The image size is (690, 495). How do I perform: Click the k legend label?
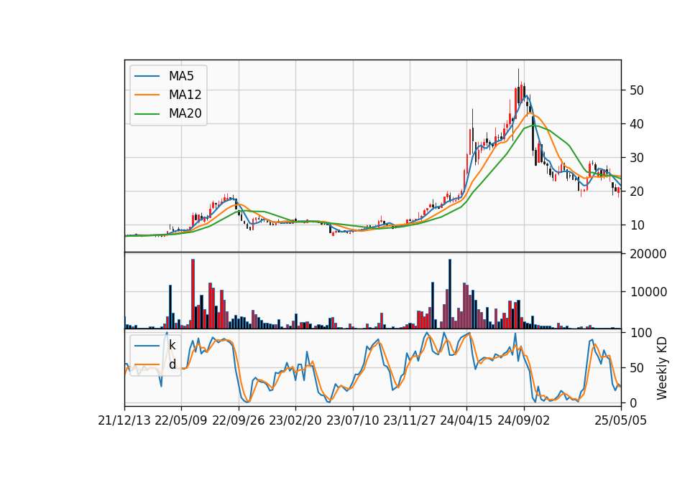click(x=172, y=345)
